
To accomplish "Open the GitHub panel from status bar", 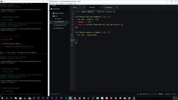I will [161, 94].
